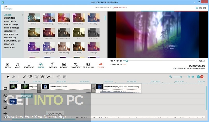Select LOMOGRAPHY (4) category
Image resolution: width=209 pixels, height=122 pixels.
pos(11,25)
